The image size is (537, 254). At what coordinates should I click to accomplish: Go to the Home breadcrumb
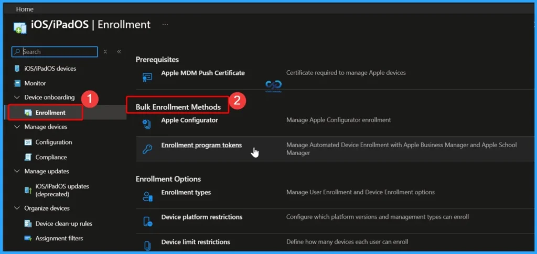pos(25,9)
